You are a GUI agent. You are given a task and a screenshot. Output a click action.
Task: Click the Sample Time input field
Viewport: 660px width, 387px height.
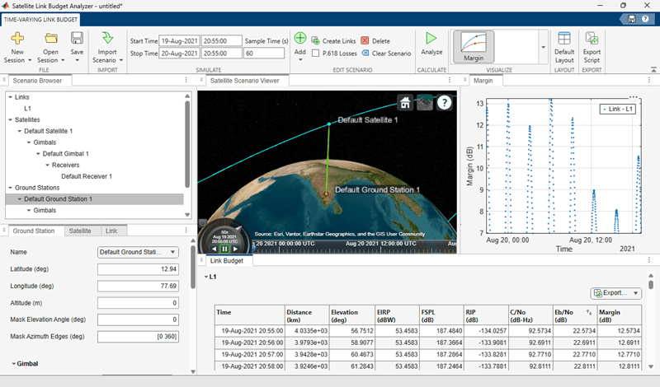[264, 54]
